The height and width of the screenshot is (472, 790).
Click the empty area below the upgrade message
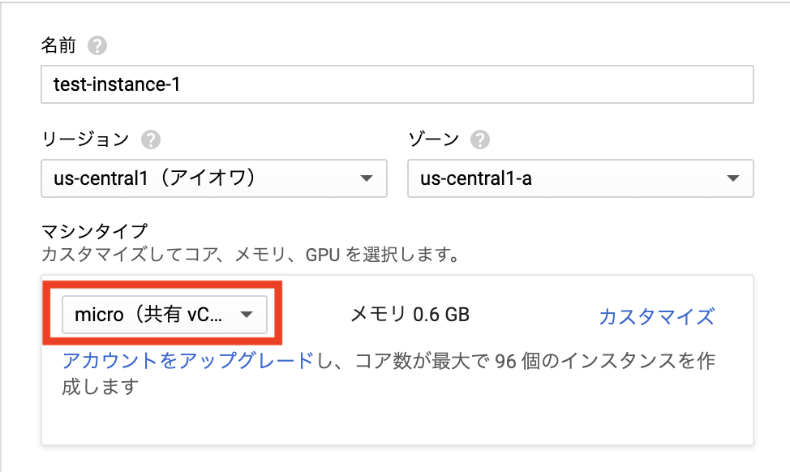(x=397, y=421)
